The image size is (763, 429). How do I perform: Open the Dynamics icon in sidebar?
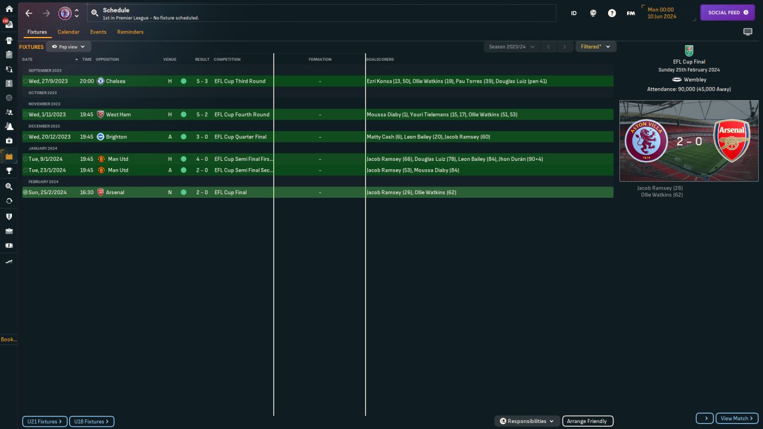9,69
